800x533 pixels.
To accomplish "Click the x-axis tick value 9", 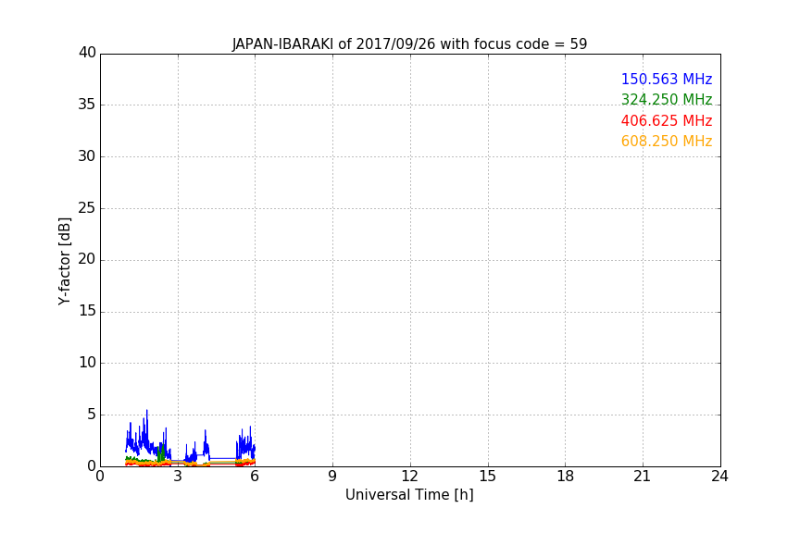I will pos(332,477).
